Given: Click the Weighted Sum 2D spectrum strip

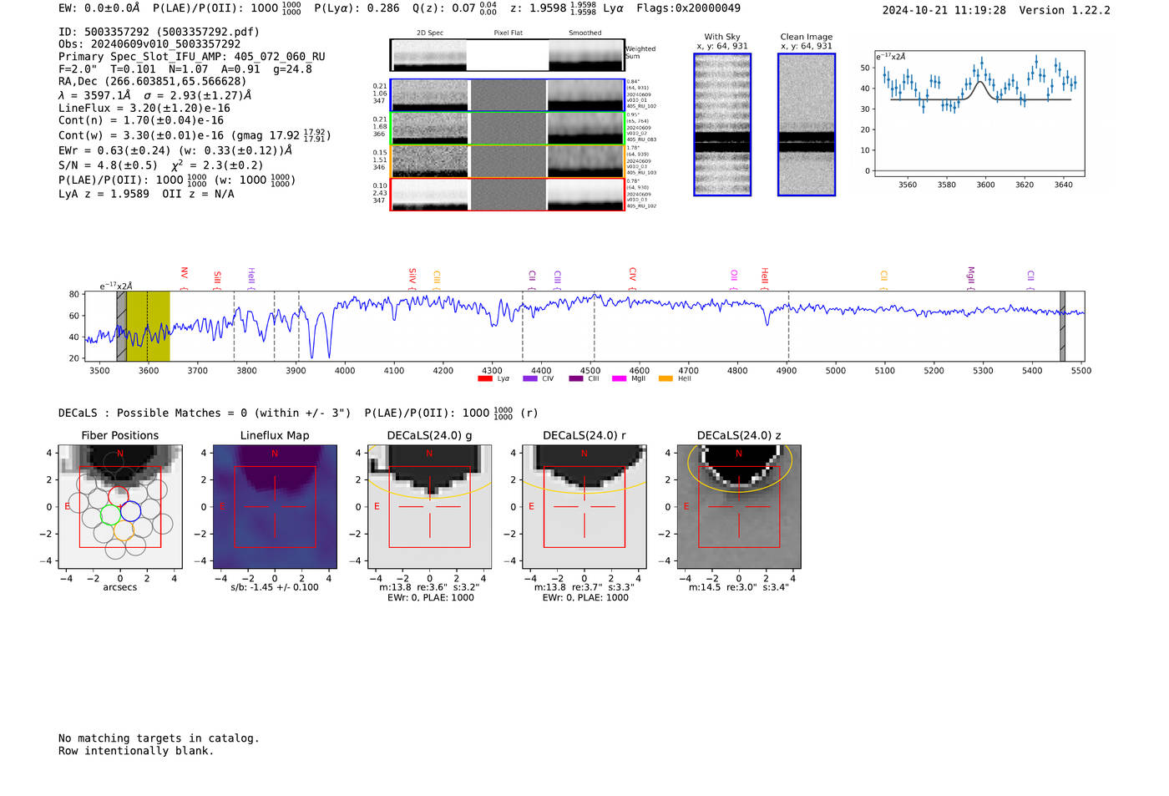Looking at the screenshot, I should pyautogui.click(x=508, y=55).
